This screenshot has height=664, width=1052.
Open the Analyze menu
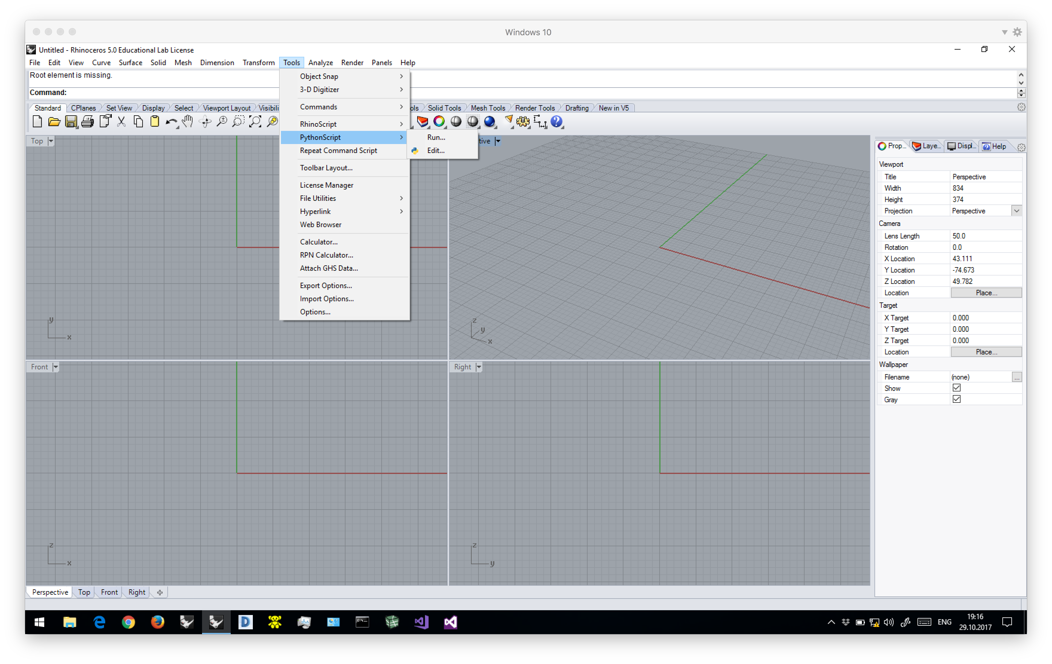(320, 62)
